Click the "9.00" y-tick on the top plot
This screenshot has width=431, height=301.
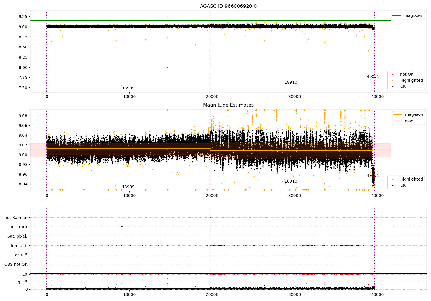23,27
